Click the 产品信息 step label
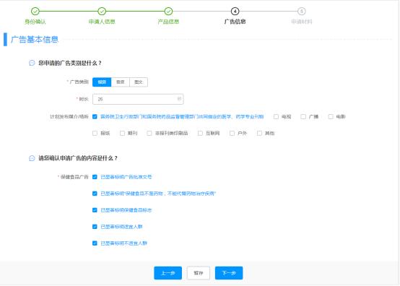Screen dimensions: 400x286 168,22
